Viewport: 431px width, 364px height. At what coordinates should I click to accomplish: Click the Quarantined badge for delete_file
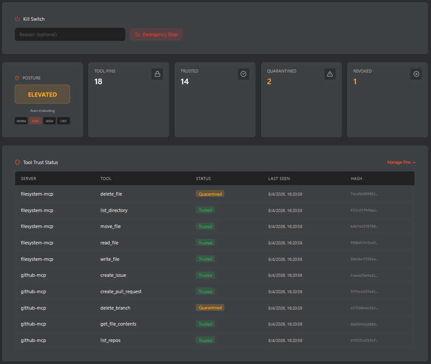point(210,194)
